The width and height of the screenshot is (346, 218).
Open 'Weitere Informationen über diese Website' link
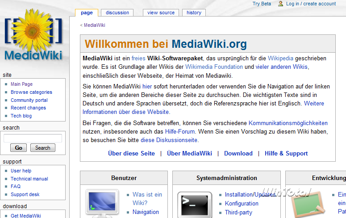[x=126, y=112]
